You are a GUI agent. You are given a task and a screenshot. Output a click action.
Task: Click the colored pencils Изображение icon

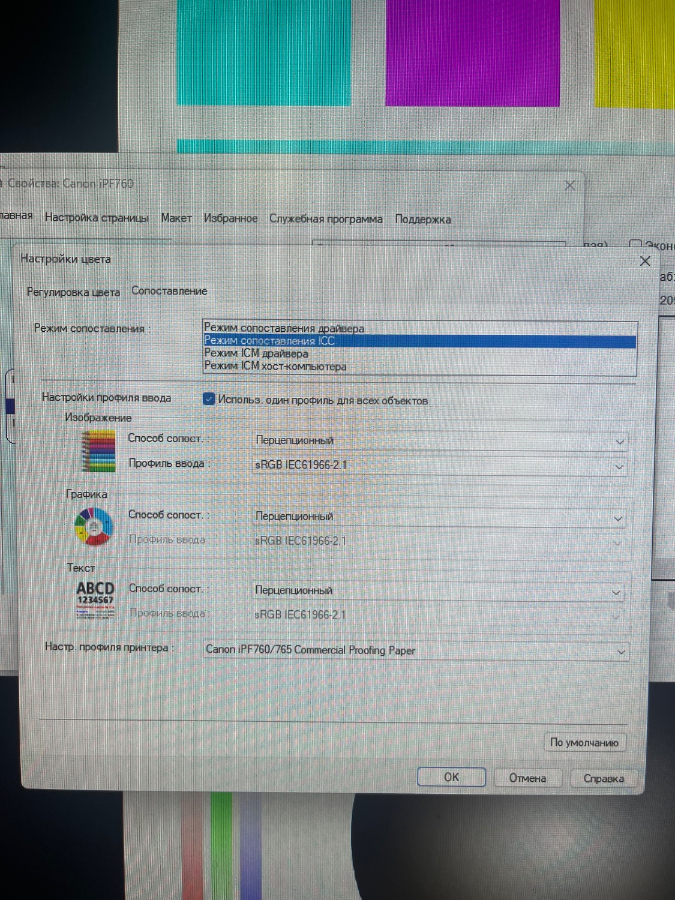(98, 451)
